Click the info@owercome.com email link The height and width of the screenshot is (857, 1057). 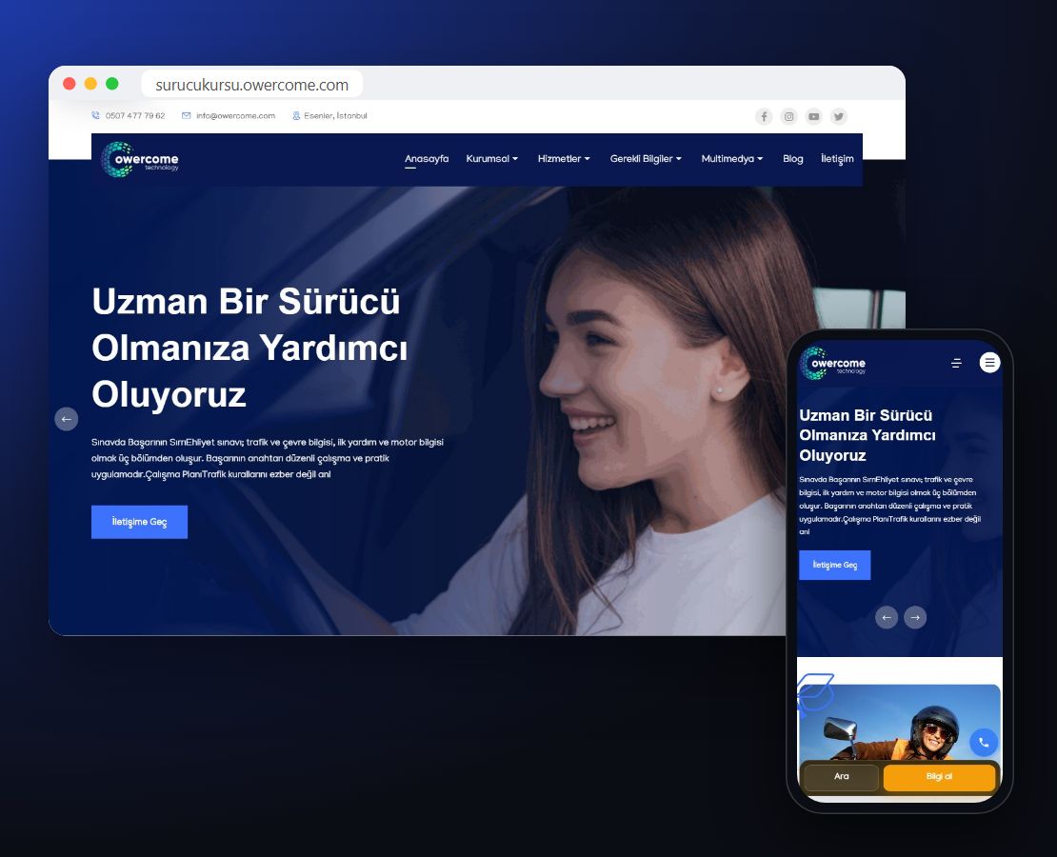(236, 116)
